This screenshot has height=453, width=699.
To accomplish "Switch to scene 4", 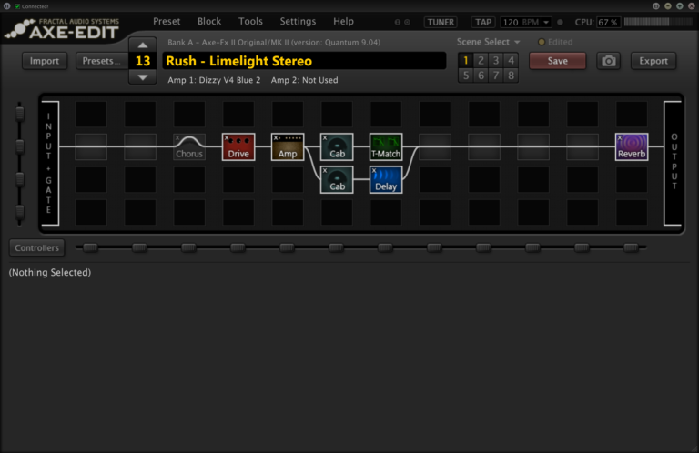I will tap(511, 60).
